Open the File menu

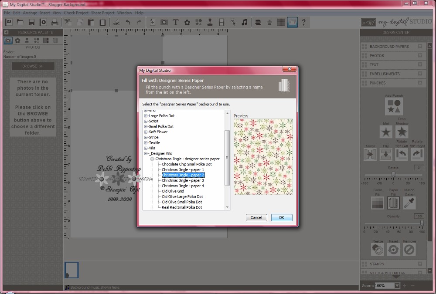(x=7, y=13)
